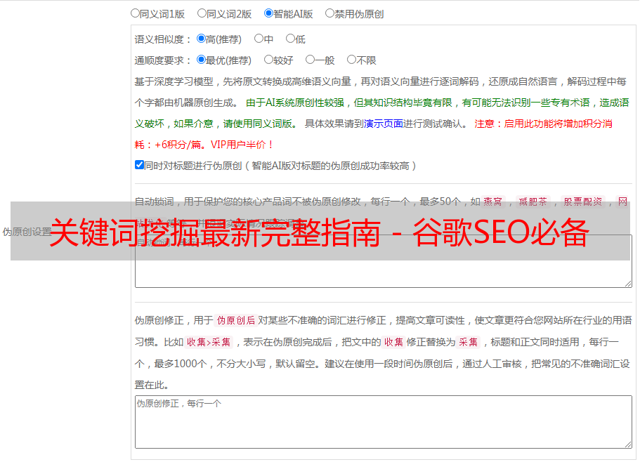This screenshot has height=462, width=640.
Task: Click inside the 伪原创修正 textarea
Action: click(384, 422)
